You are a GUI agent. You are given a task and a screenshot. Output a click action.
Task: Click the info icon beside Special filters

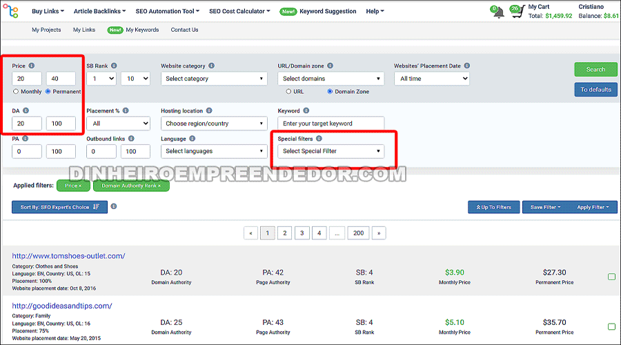319,139
